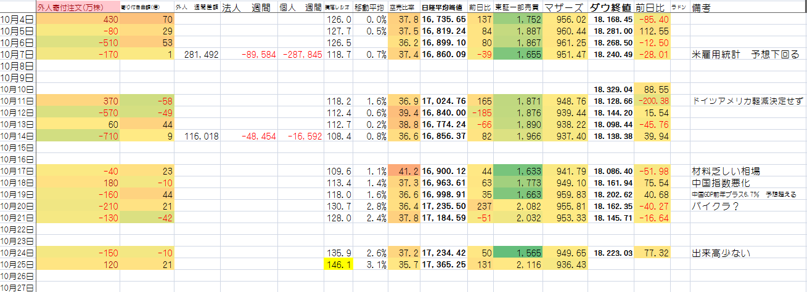Click the red -287,845 value cell
This screenshot has width=807, height=292.
[x=301, y=55]
